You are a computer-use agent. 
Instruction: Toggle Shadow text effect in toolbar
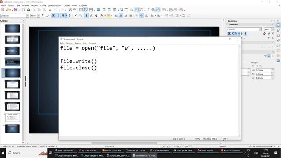(x=86, y=16)
